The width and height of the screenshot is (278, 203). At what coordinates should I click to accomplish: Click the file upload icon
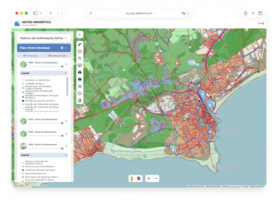[80, 100]
